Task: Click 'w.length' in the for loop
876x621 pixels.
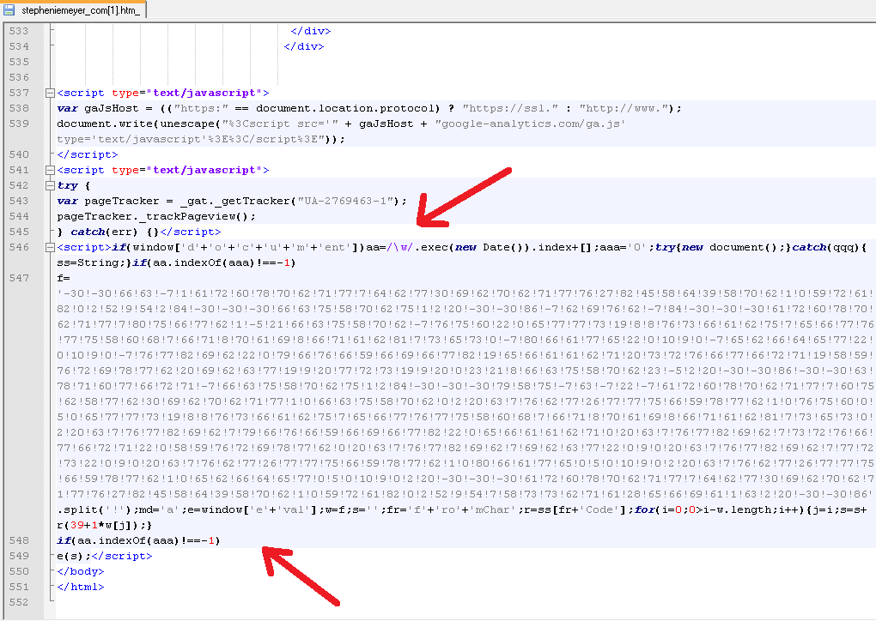Action: (744, 510)
